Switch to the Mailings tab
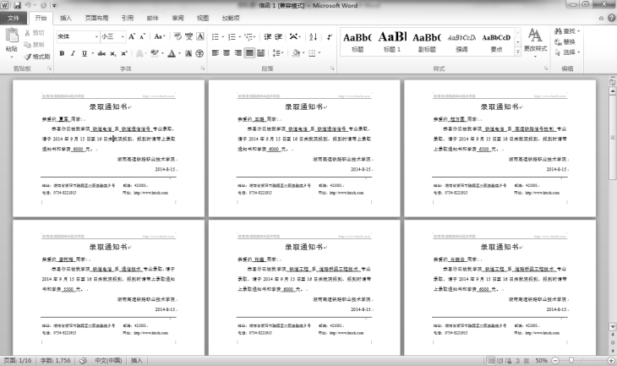 153,18
